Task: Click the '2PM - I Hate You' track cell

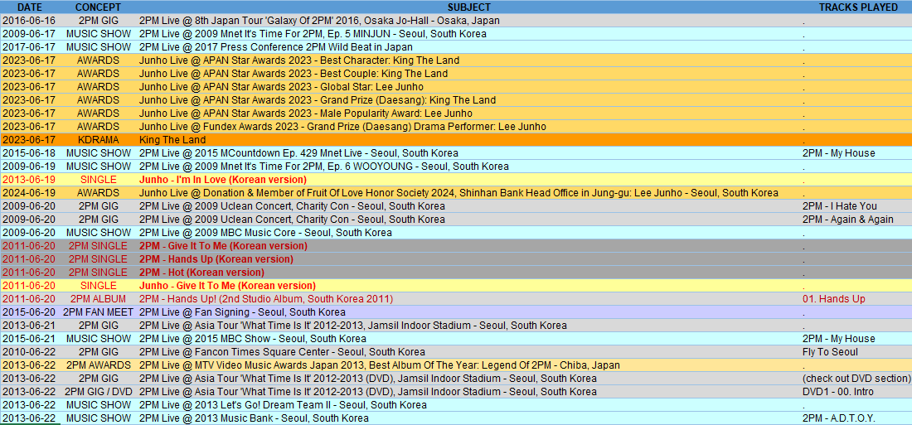Action: tap(856, 206)
